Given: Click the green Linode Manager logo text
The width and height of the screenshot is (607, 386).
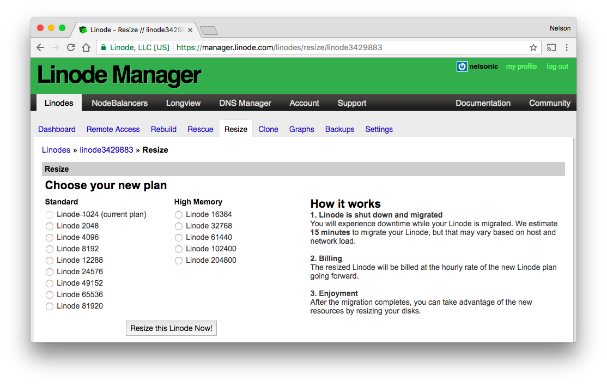Looking at the screenshot, I should tap(118, 75).
